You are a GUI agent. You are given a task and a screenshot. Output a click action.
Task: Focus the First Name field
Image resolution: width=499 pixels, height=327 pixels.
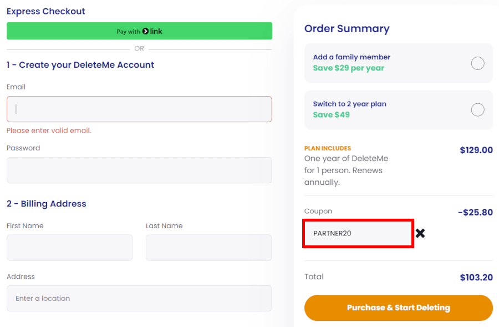(x=70, y=248)
